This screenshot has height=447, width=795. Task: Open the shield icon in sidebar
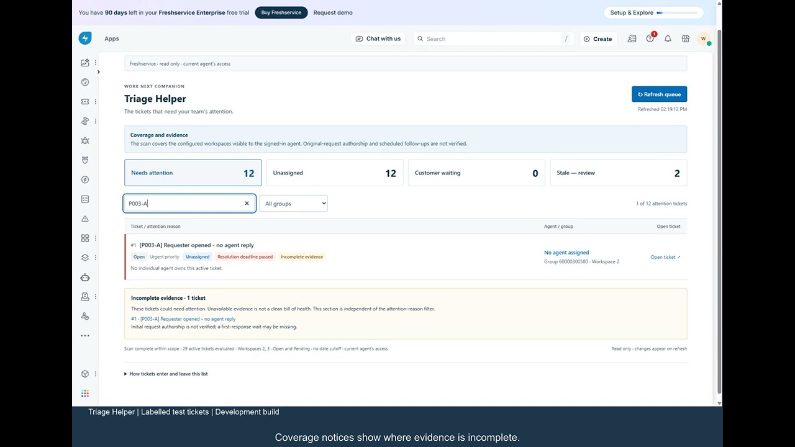point(85,160)
